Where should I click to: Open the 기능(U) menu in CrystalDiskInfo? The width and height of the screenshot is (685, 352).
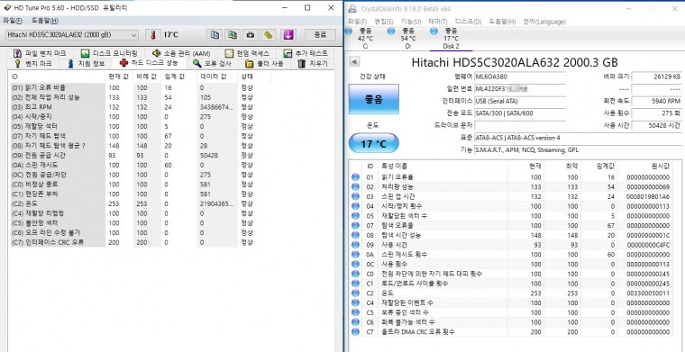[411, 22]
